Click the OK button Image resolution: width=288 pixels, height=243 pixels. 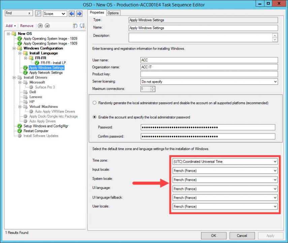tap(214, 236)
